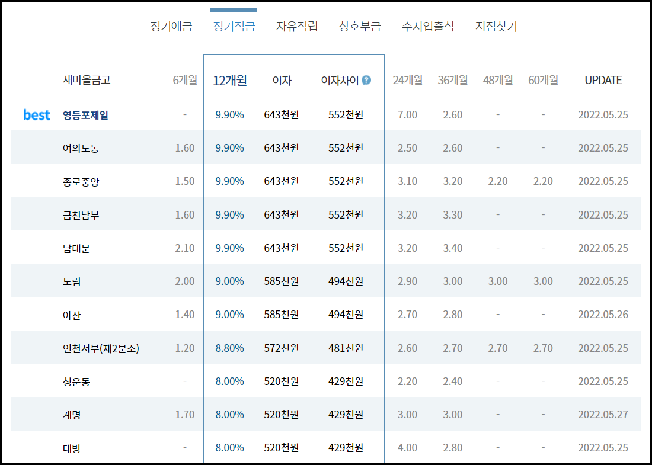Sort by the 6개월 column header

pyautogui.click(x=185, y=80)
